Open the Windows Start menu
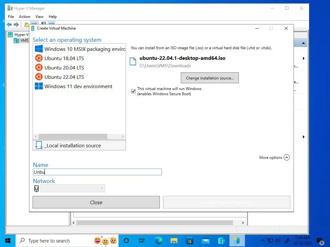This screenshot has height=247, width=330. tap(8, 241)
